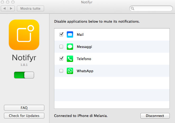This screenshot has width=175, height=123.
Task: Enable the WhatsApp notifications checkbox
Action: click(x=61, y=71)
